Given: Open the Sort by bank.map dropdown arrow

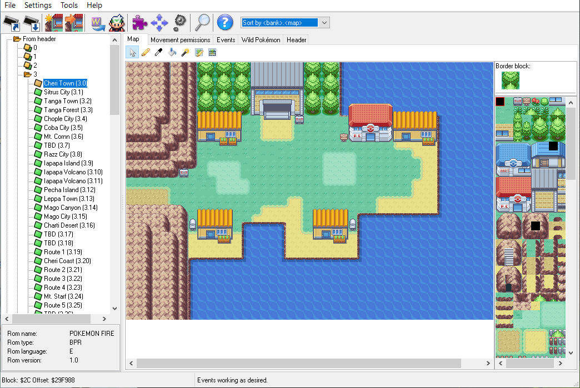Looking at the screenshot, I should (324, 23).
